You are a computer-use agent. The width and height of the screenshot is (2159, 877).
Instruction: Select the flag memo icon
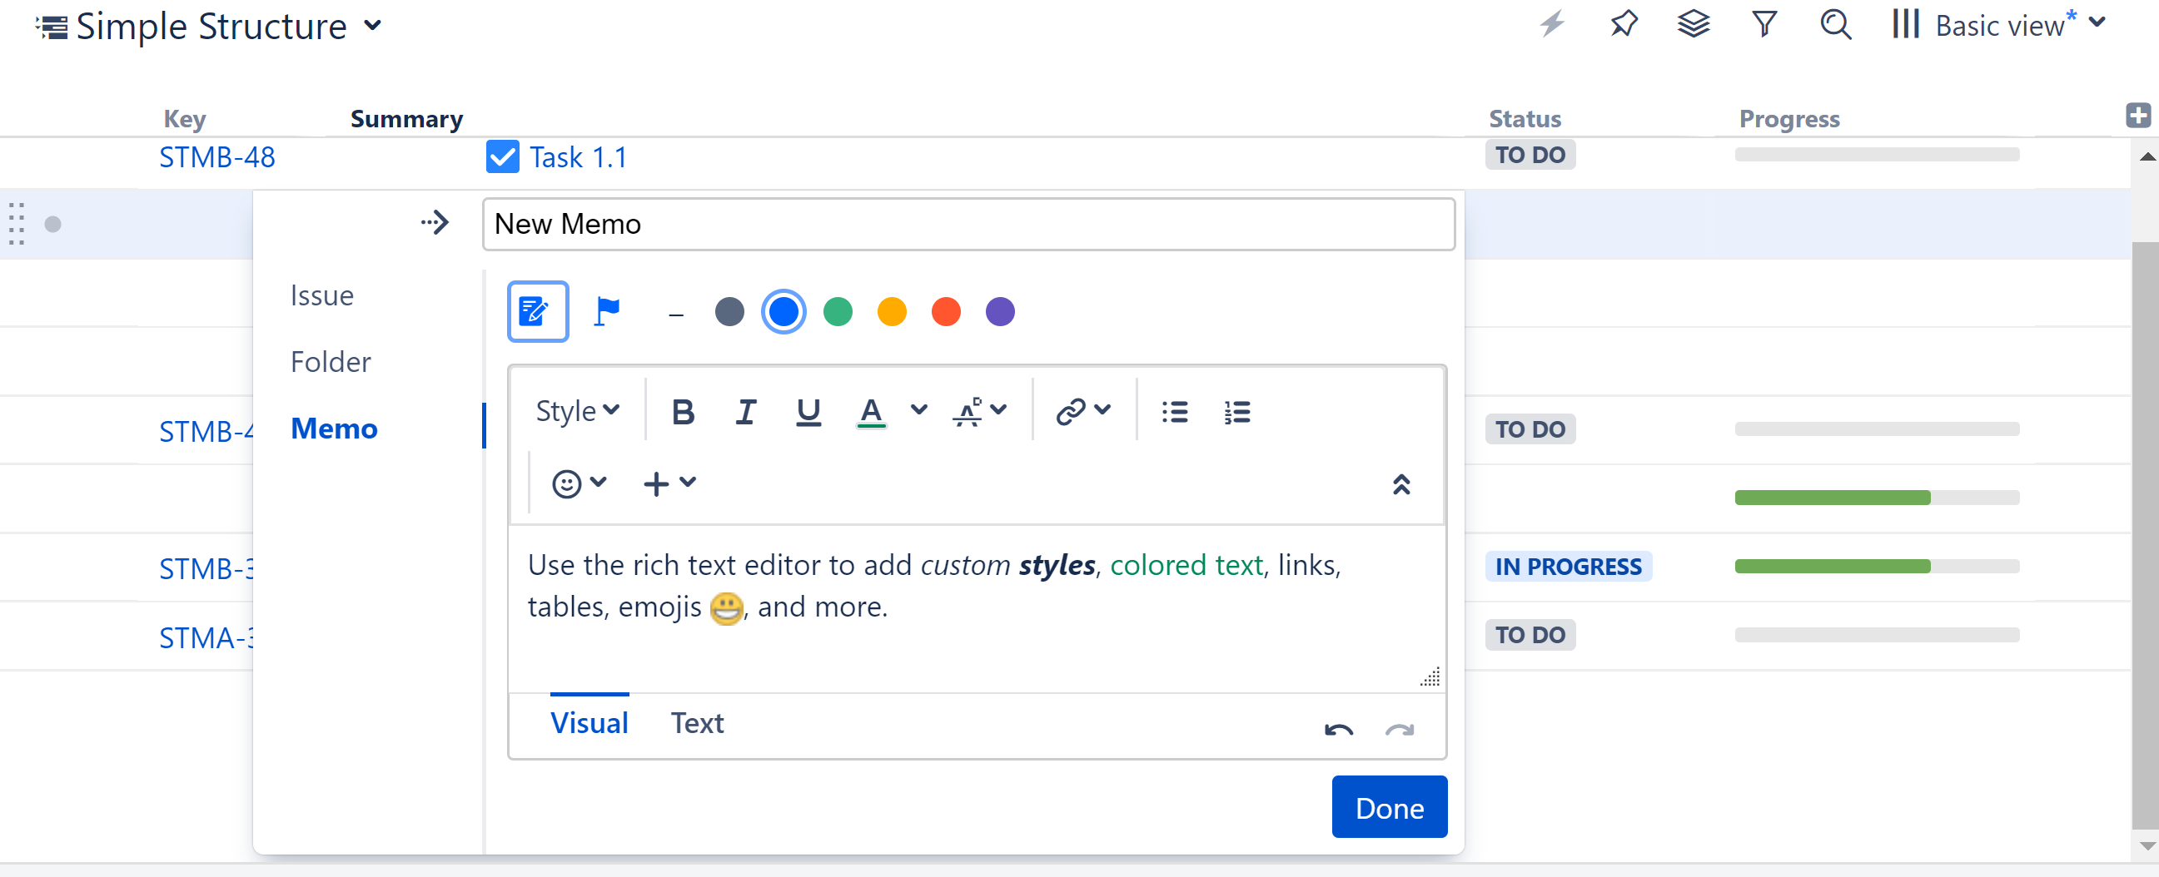pyautogui.click(x=606, y=311)
